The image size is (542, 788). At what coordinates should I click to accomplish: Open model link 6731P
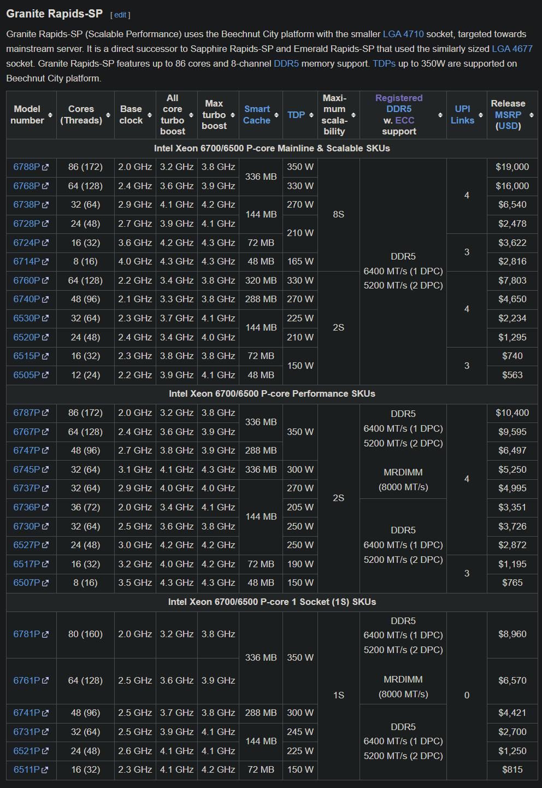(x=27, y=732)
